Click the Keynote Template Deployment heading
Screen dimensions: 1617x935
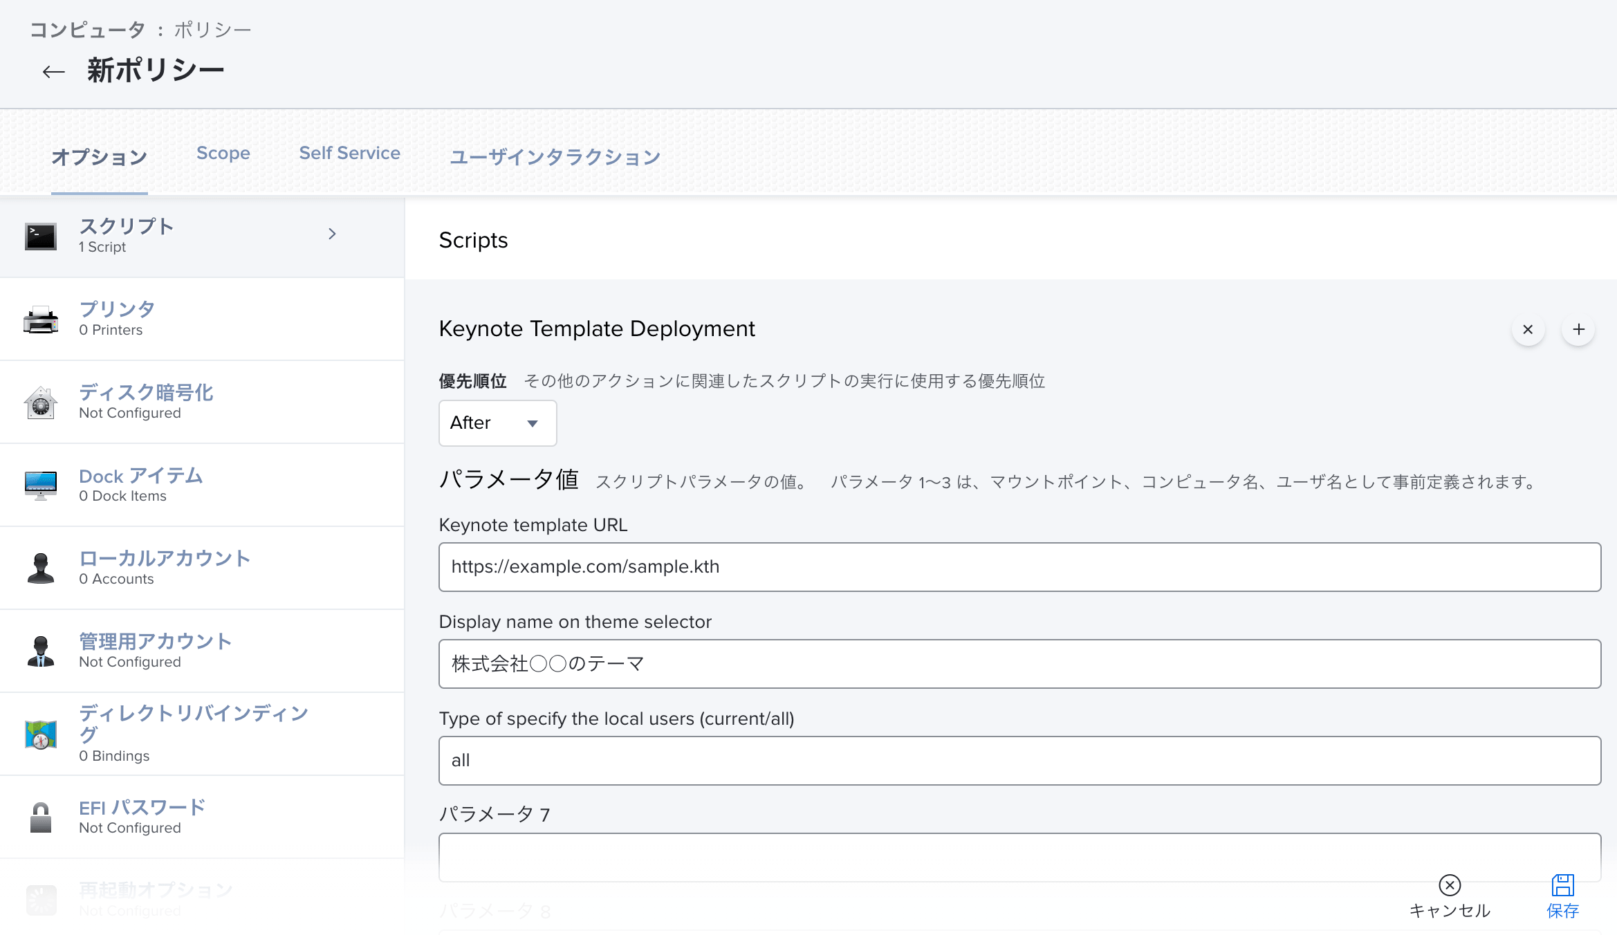pyautogui.click(x=597, y=328)
